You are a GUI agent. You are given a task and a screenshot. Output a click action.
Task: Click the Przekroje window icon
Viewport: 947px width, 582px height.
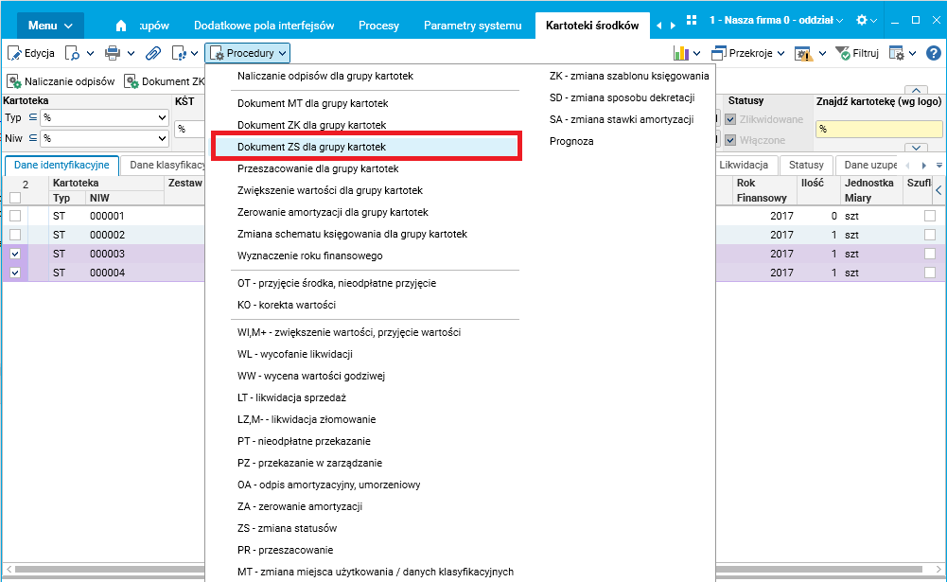[x=719, y=53]
